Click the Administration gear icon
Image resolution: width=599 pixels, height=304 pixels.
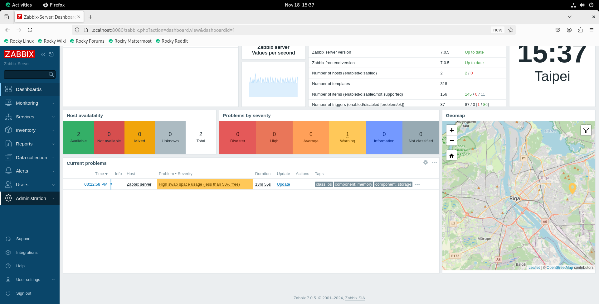(x=8, y=198)
